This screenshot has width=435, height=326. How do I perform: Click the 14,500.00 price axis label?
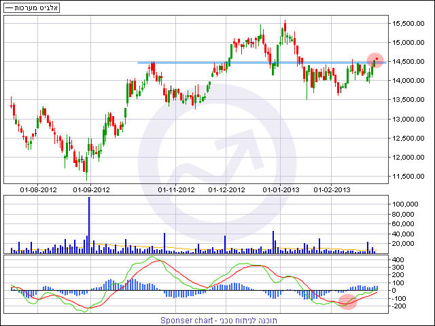(408, 62)
